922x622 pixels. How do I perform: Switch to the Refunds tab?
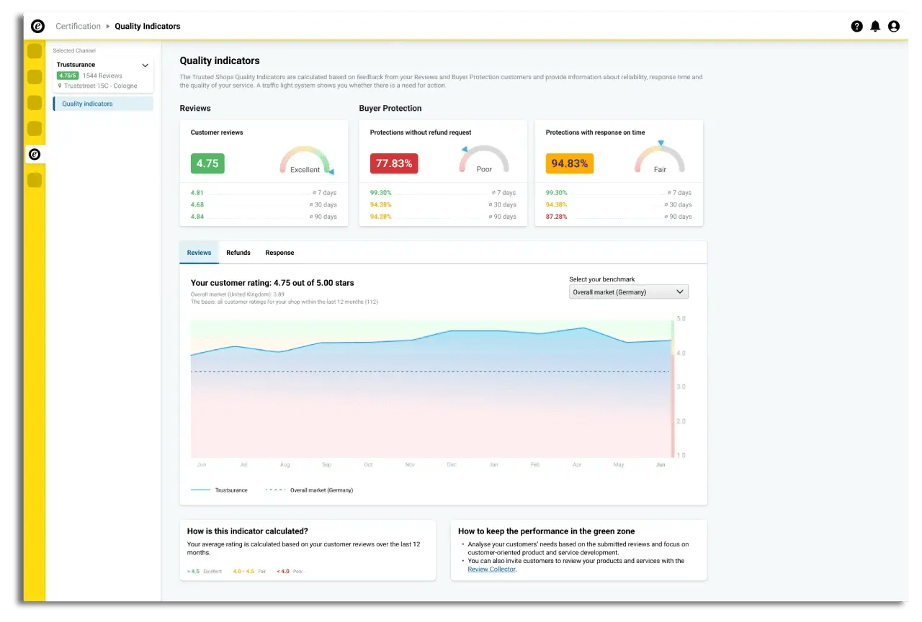pos(238,253)
